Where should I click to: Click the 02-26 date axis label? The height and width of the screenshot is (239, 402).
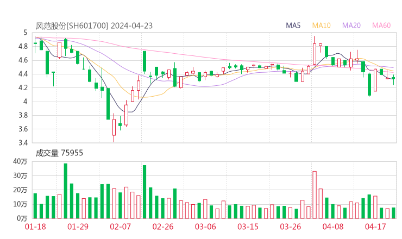pyautogui.click(x=163, y=227)
